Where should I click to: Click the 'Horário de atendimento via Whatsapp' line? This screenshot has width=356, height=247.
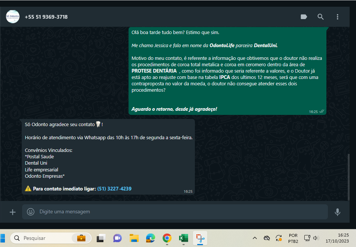pyautogui.click(x=109, y=138)
